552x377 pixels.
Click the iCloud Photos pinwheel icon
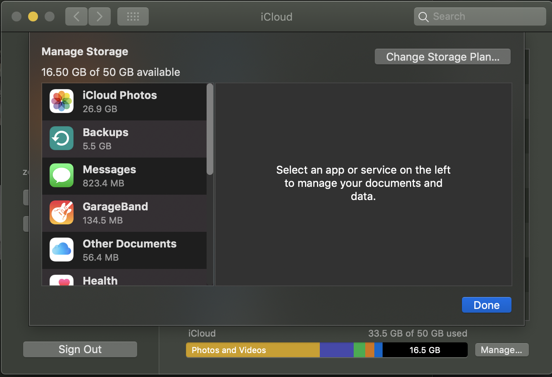pos(62,101)
